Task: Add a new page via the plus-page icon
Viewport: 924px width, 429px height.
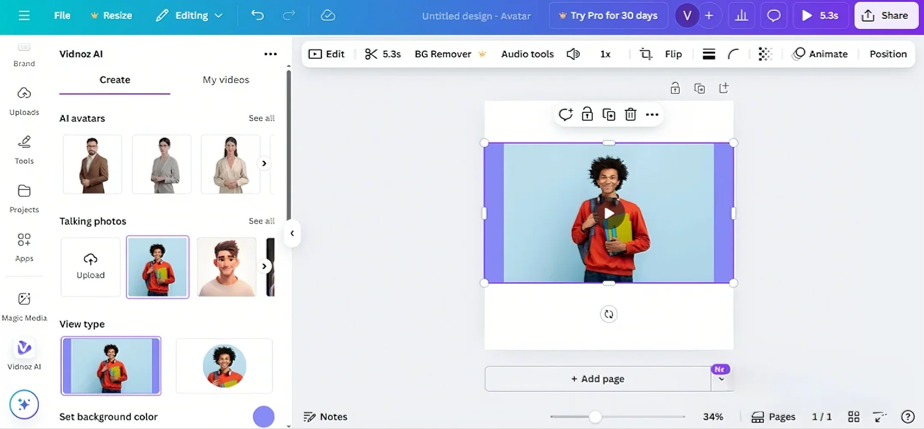Action: [724, 88]
